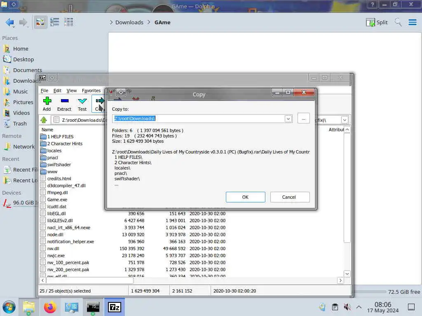Click the Copy to path input field

[x=199, y=118]
